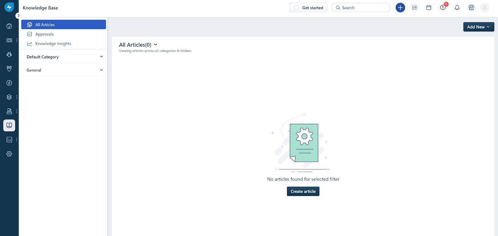Click the blue plus quick-create button

pos(400,8)
